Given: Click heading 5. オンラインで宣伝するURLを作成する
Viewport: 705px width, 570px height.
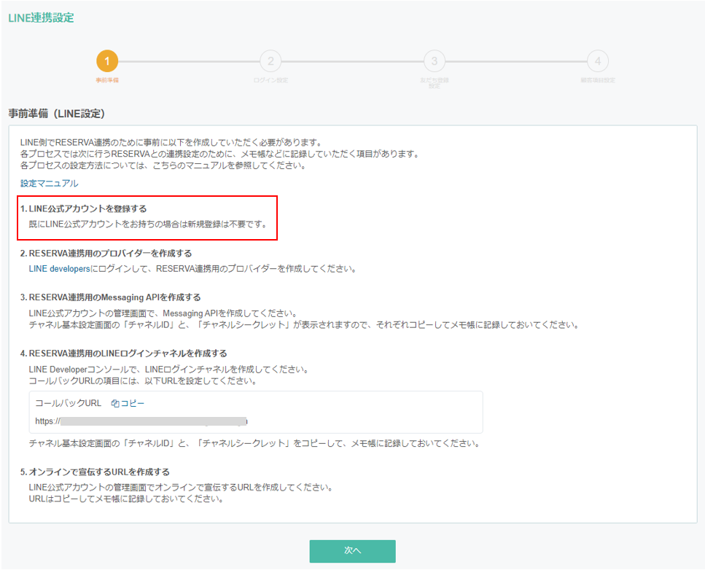Looking at the screenshot, I should click(95, 472).
